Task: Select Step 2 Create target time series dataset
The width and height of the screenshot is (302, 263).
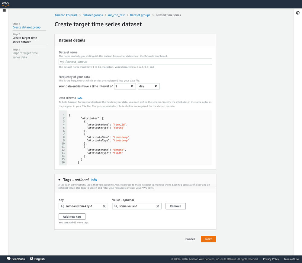Action: 25,40
